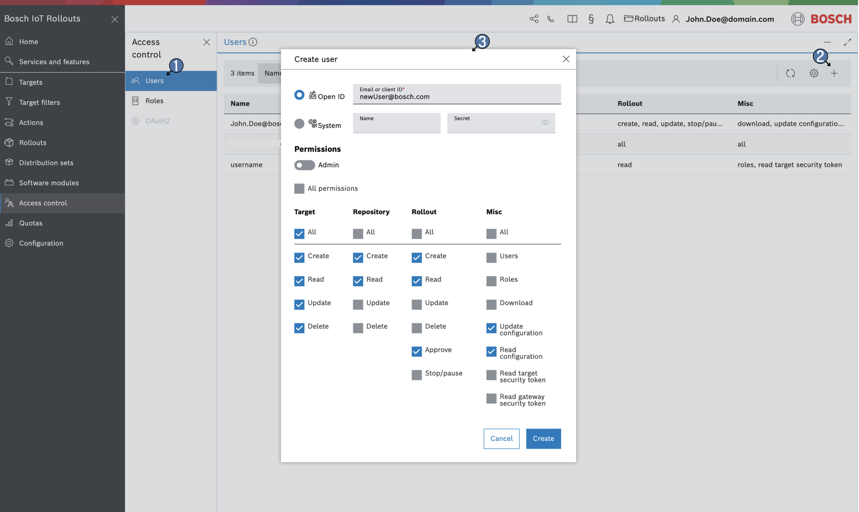
Task: Open the phone contact icon
Action: 551,19
